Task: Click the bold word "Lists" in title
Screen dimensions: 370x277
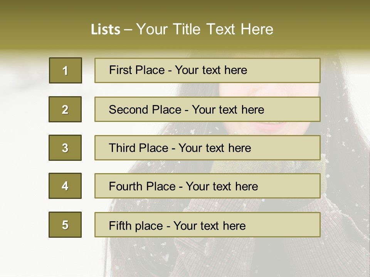Action: pyautogui.click(x=105, y=29)
